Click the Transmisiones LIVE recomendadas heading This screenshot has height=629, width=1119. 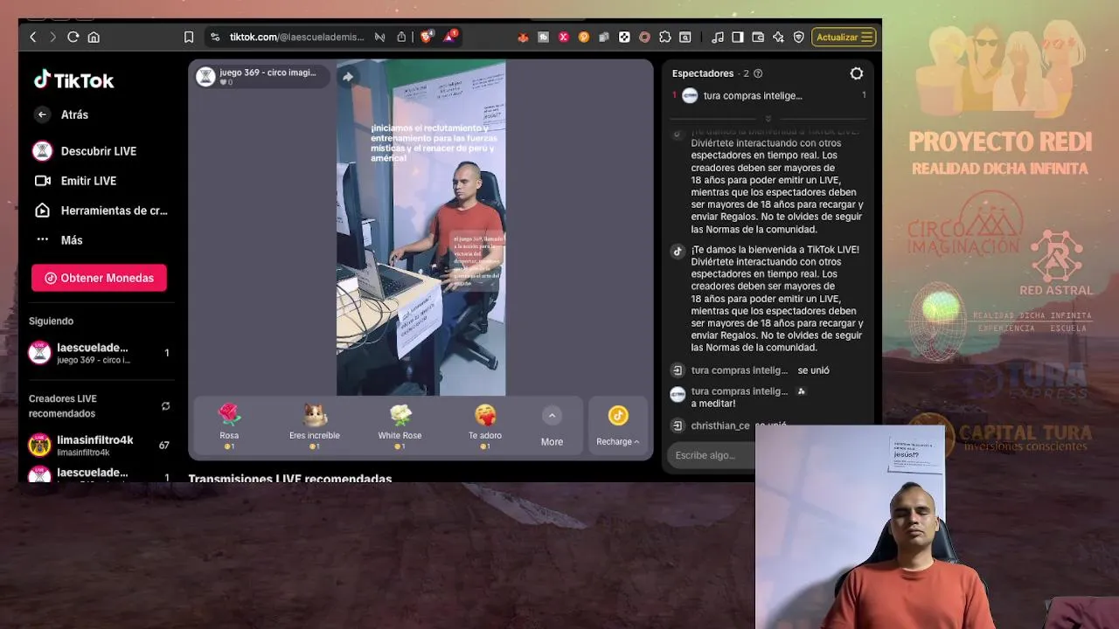pos(290,478)
